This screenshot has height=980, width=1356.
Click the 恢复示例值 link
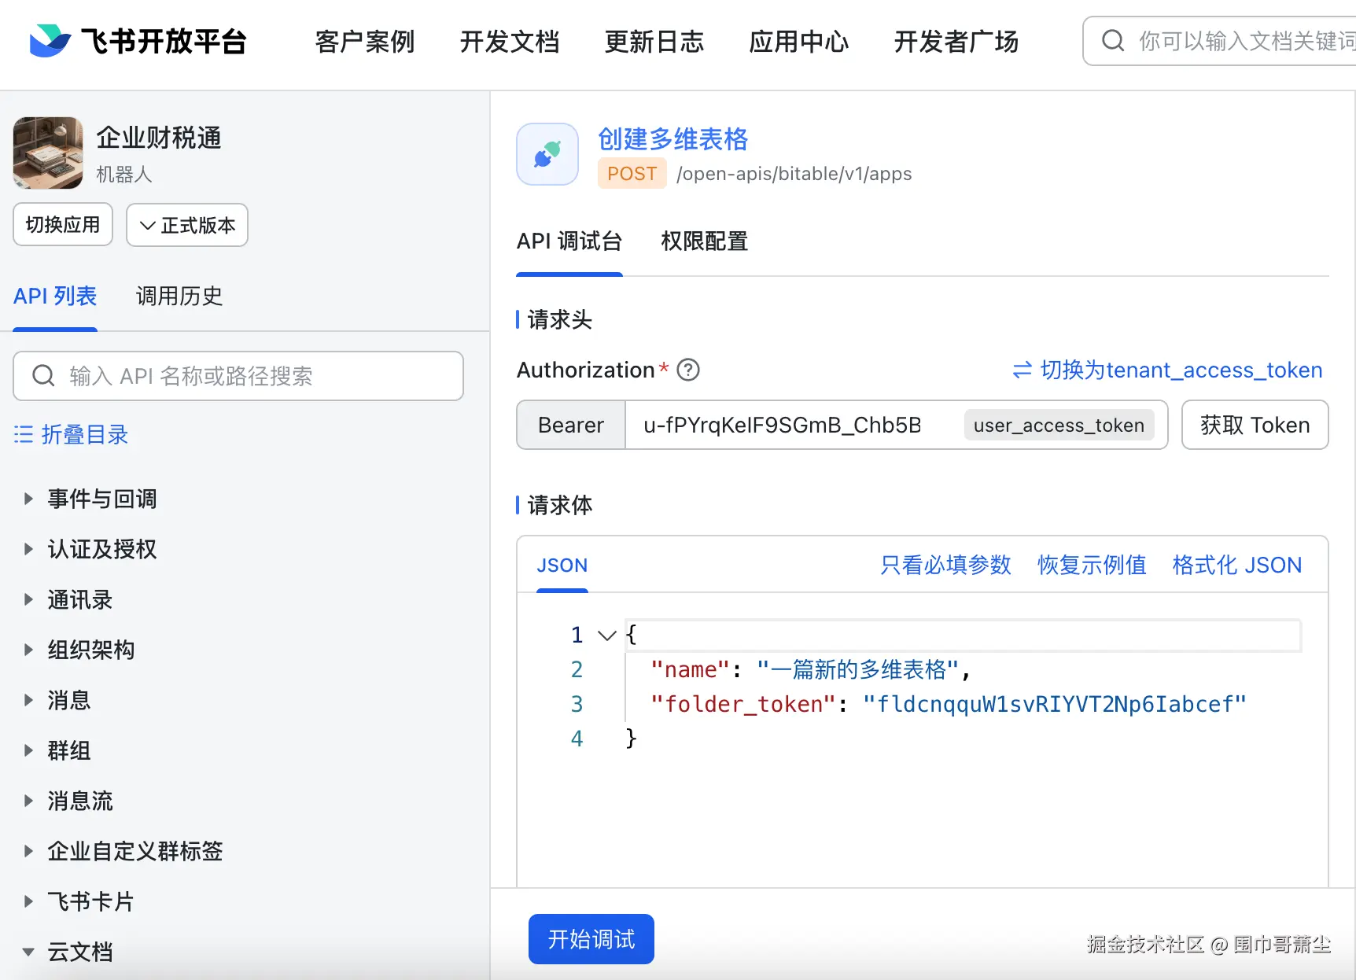coord(1092,565)
